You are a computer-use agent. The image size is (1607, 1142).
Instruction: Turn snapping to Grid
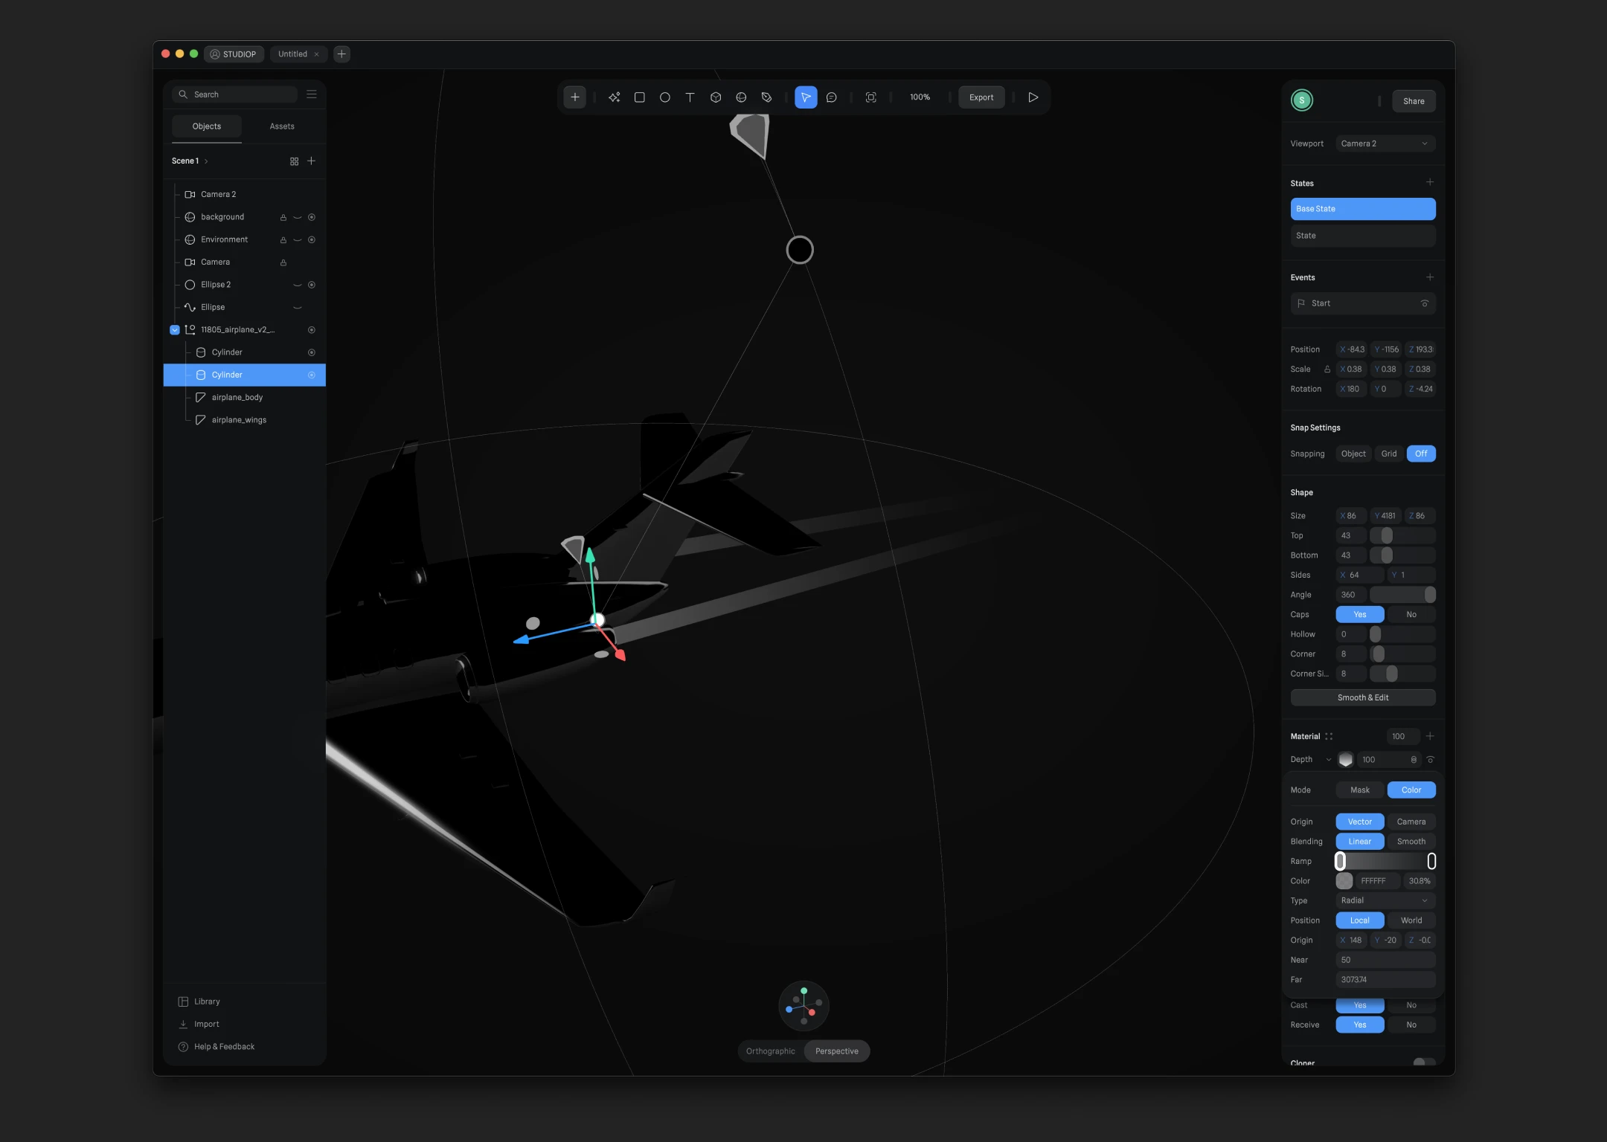coord(1388,454)
